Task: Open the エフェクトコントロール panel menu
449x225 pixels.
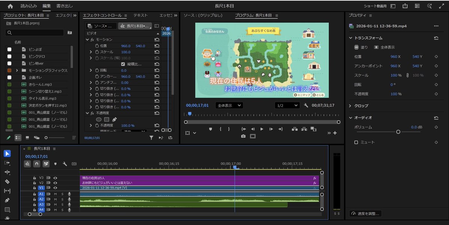Action: 125,15
